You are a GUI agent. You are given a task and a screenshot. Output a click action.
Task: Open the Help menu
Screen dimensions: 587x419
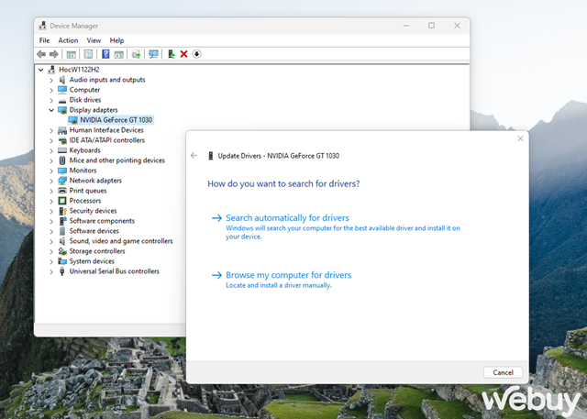tap(116, 40)
